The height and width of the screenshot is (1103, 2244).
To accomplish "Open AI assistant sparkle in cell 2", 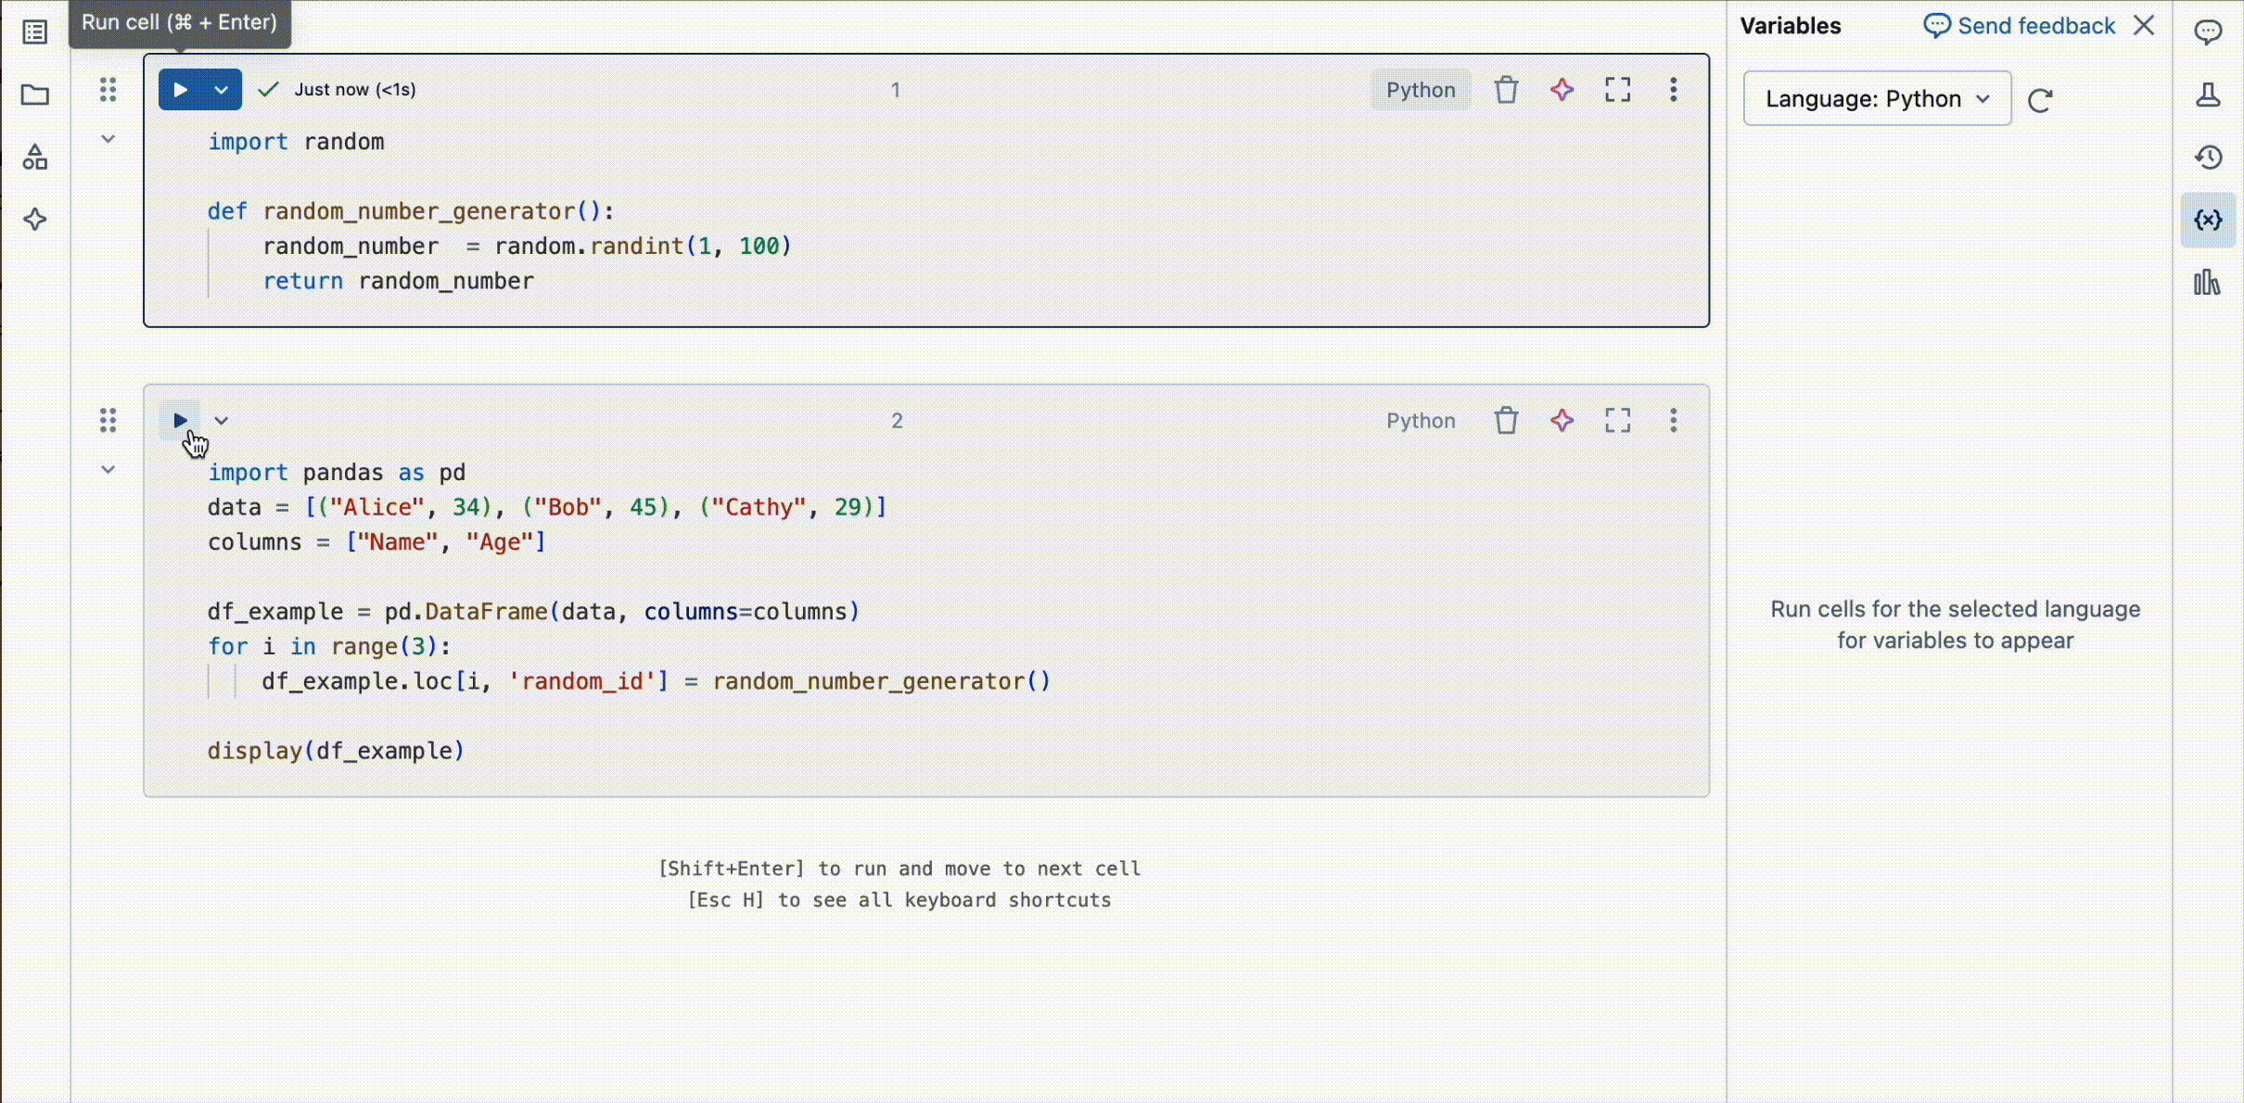I will point(1562,420).
